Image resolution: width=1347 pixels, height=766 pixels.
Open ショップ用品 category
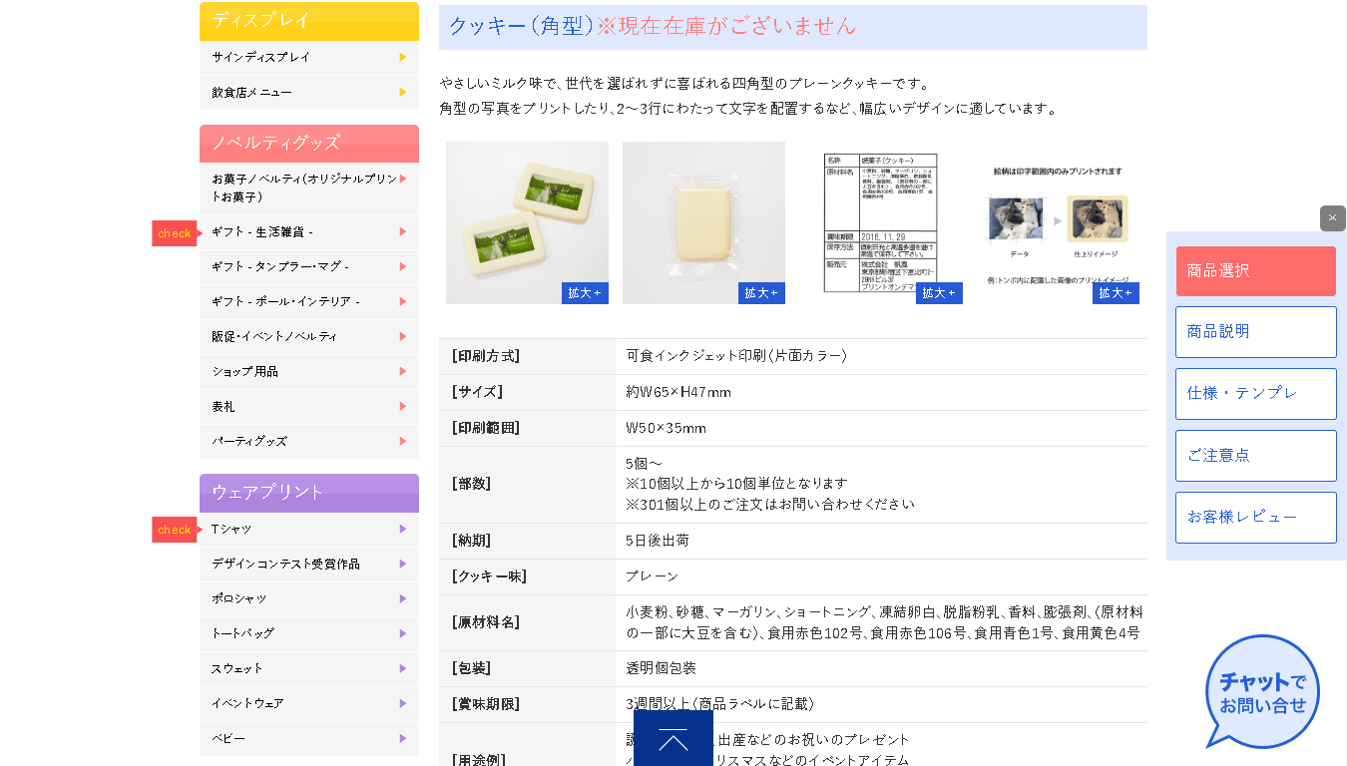(x=309, y=371)
